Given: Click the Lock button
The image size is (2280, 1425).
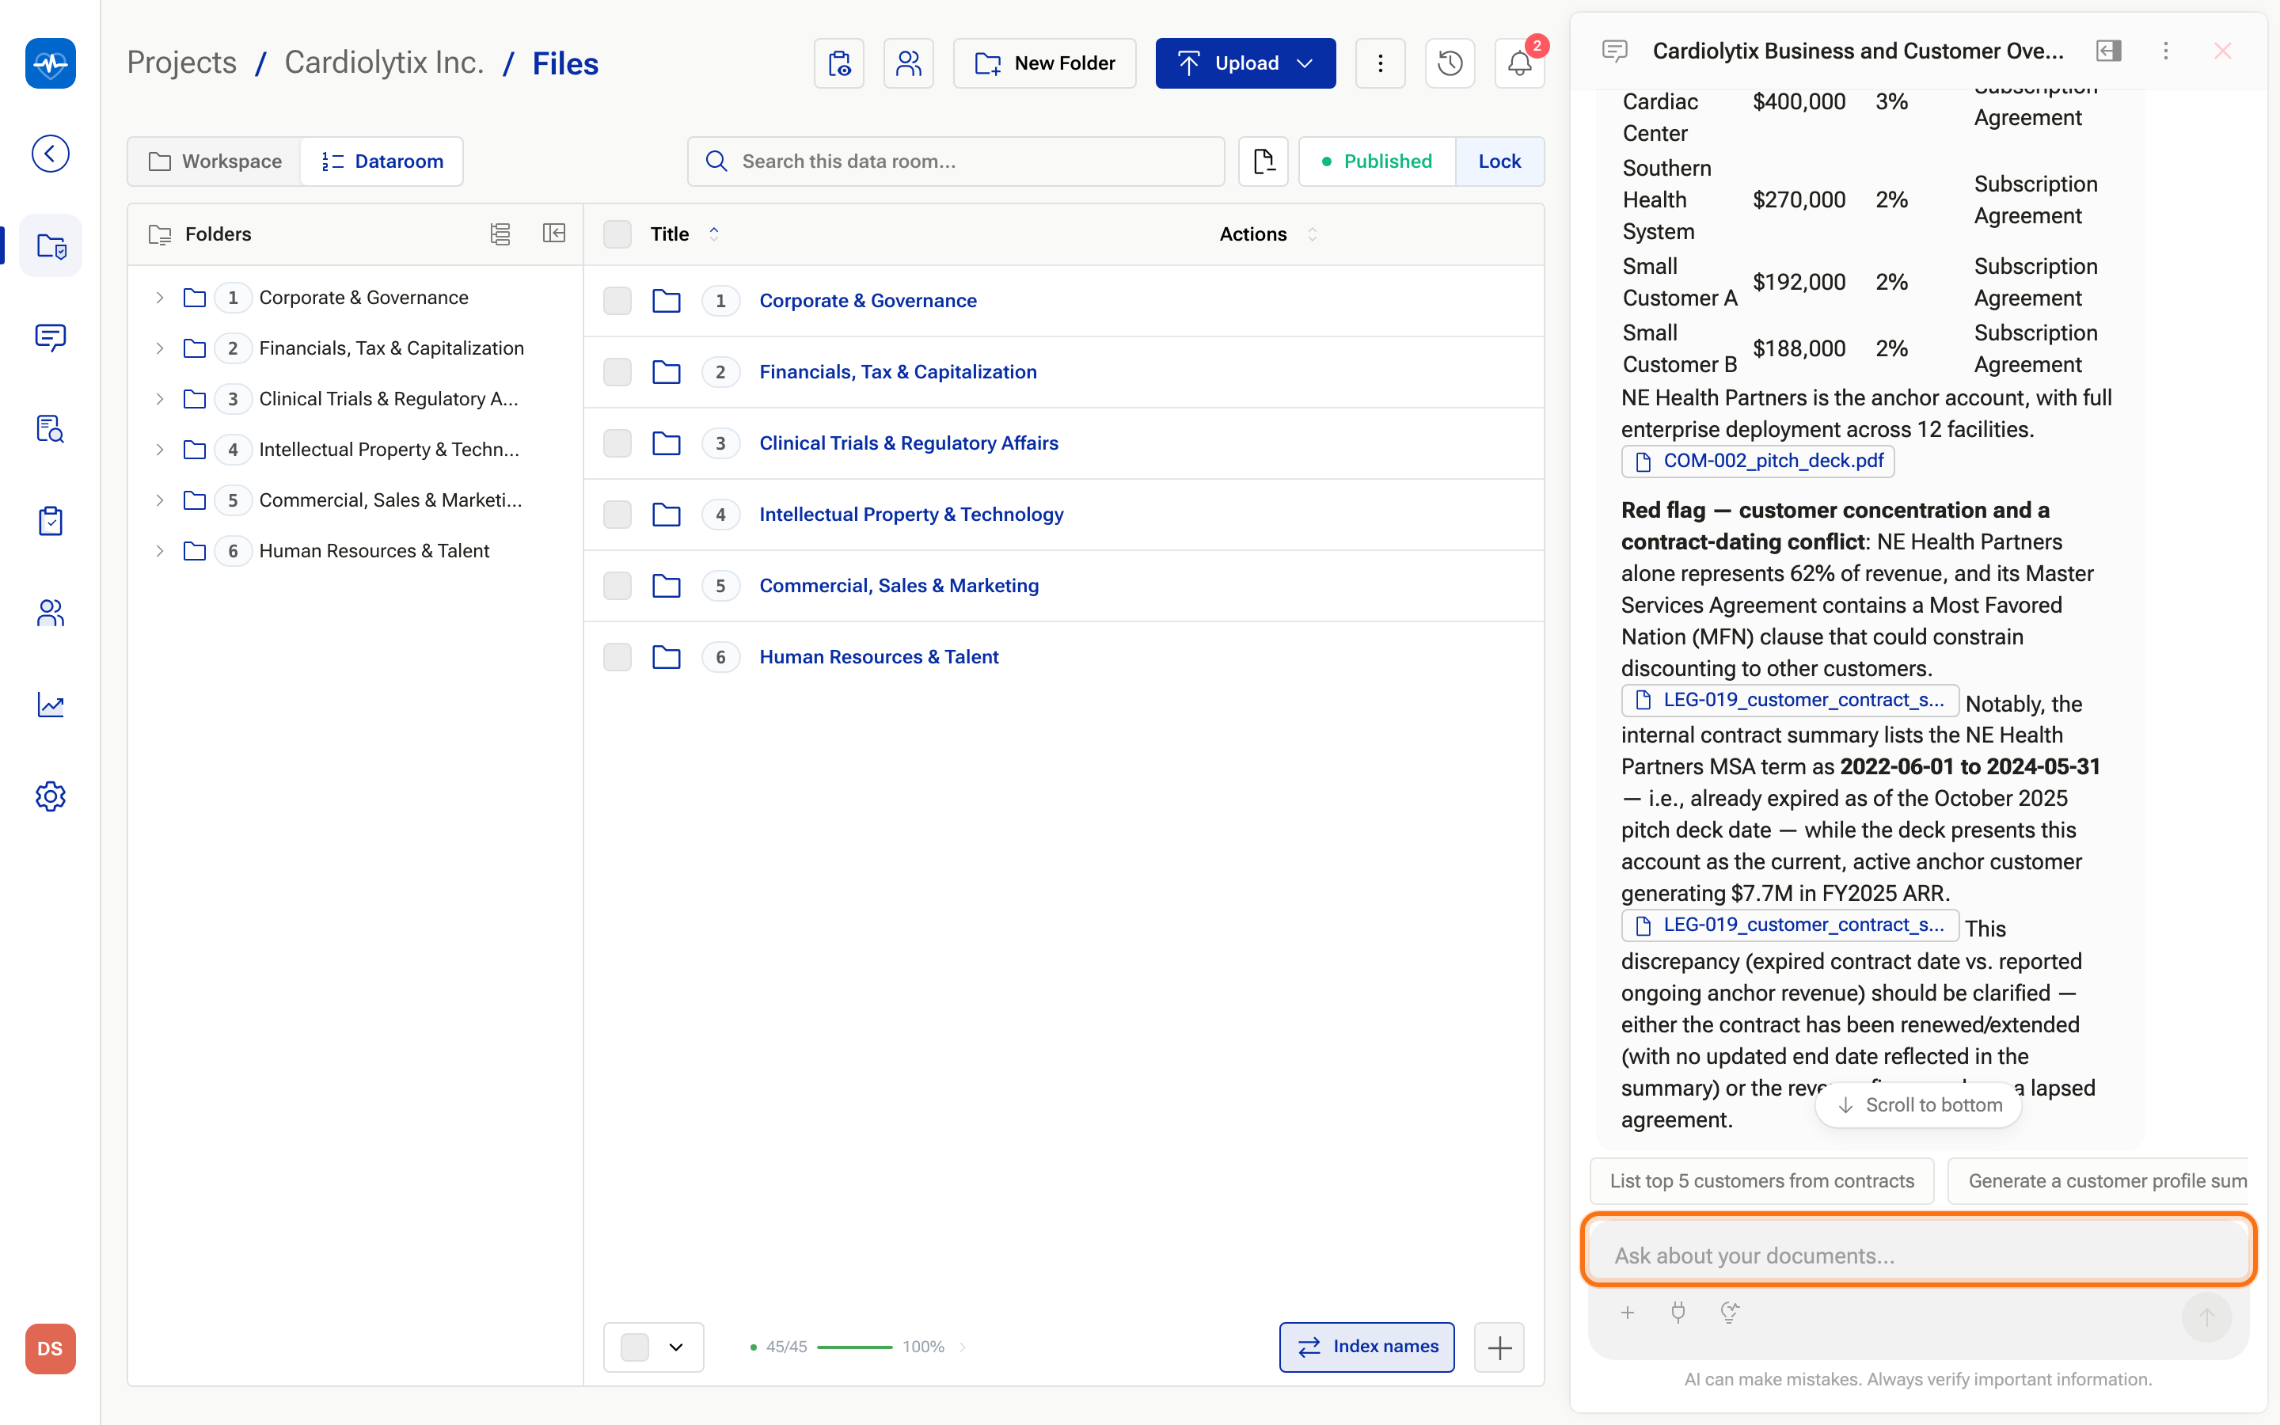Looking at the screenshot, I should [1499, 161].
